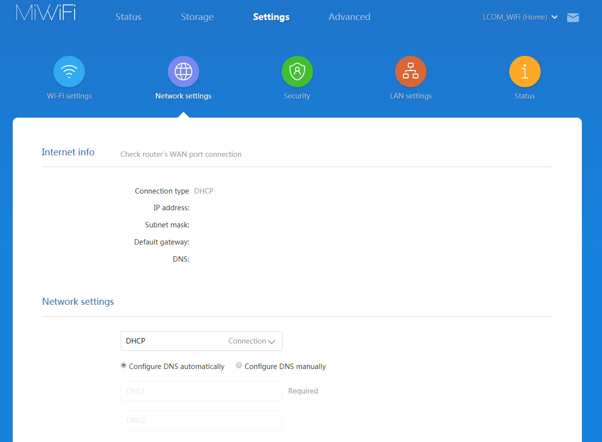Click the MiWiFi logo
Screen dimensions: 602x442
click(x=46, y=13)
